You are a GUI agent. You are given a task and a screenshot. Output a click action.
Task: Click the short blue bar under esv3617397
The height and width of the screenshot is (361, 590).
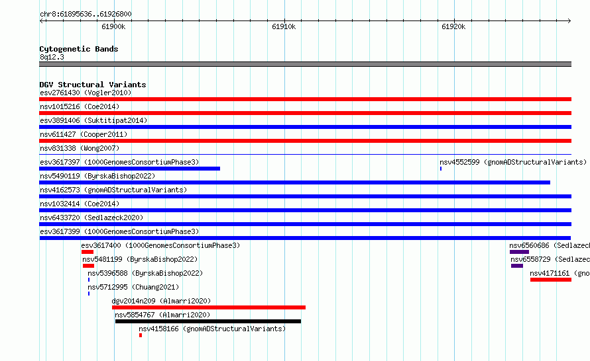tap(129, 169)
